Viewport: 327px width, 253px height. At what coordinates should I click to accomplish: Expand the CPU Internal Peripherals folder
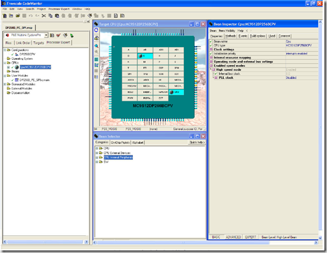pyautogui.click(x=97, y=157)
